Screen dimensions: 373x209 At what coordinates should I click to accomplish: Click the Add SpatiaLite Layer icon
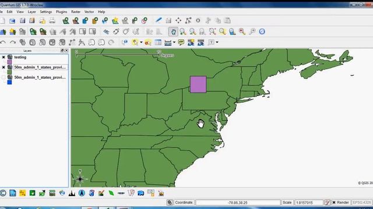[x=95, y=21]
